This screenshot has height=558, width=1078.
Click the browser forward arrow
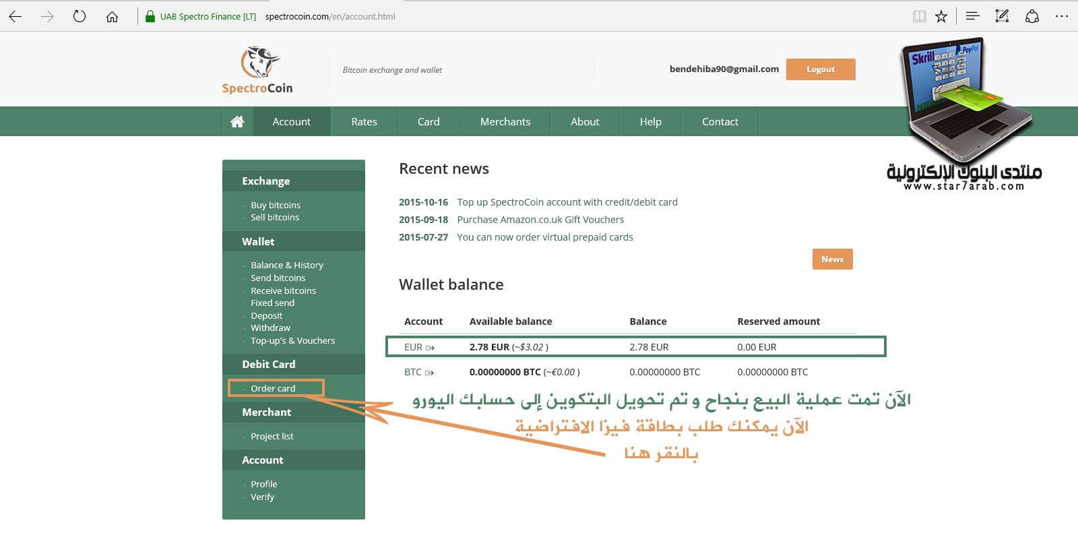[x=47, y=16]
